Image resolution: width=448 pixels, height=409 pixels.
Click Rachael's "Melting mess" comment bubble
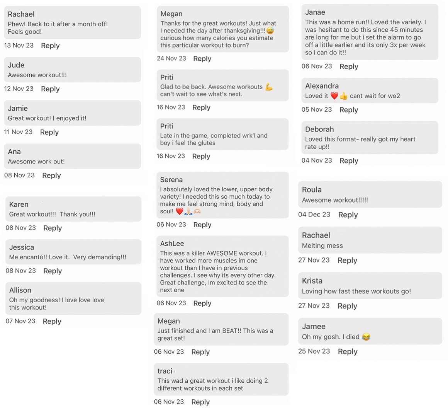pyautogui.click(x=370, y=240)
